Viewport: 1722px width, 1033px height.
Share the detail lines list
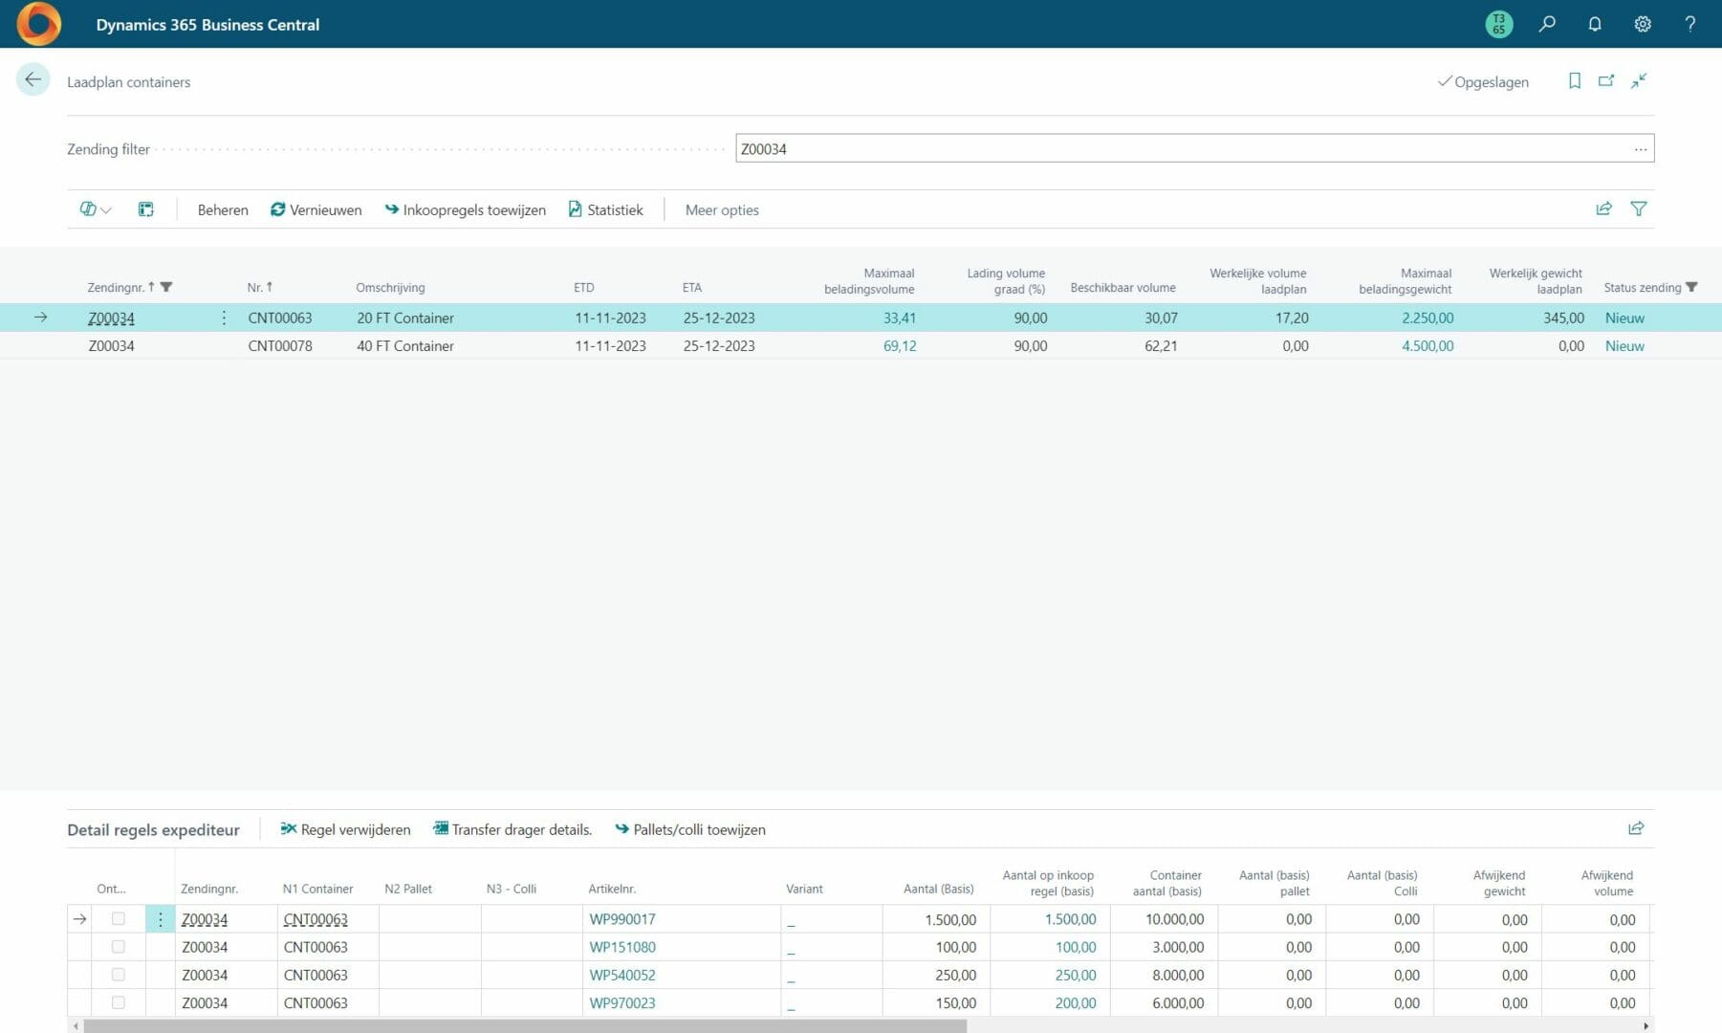[1635, 828]
